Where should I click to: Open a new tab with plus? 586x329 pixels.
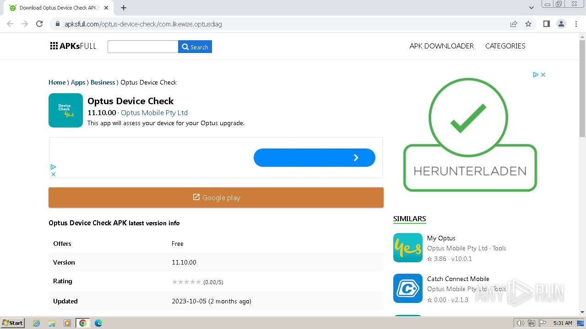[x=124, y=8]
